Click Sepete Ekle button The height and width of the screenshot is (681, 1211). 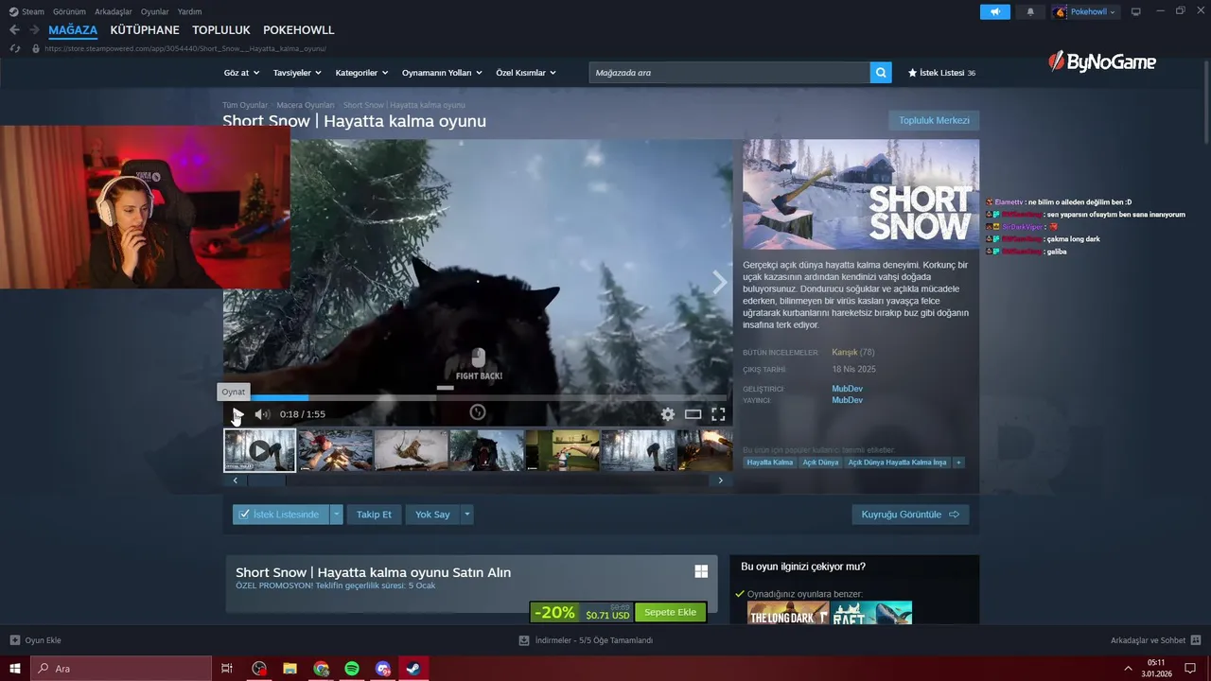[x=670, y=612]
